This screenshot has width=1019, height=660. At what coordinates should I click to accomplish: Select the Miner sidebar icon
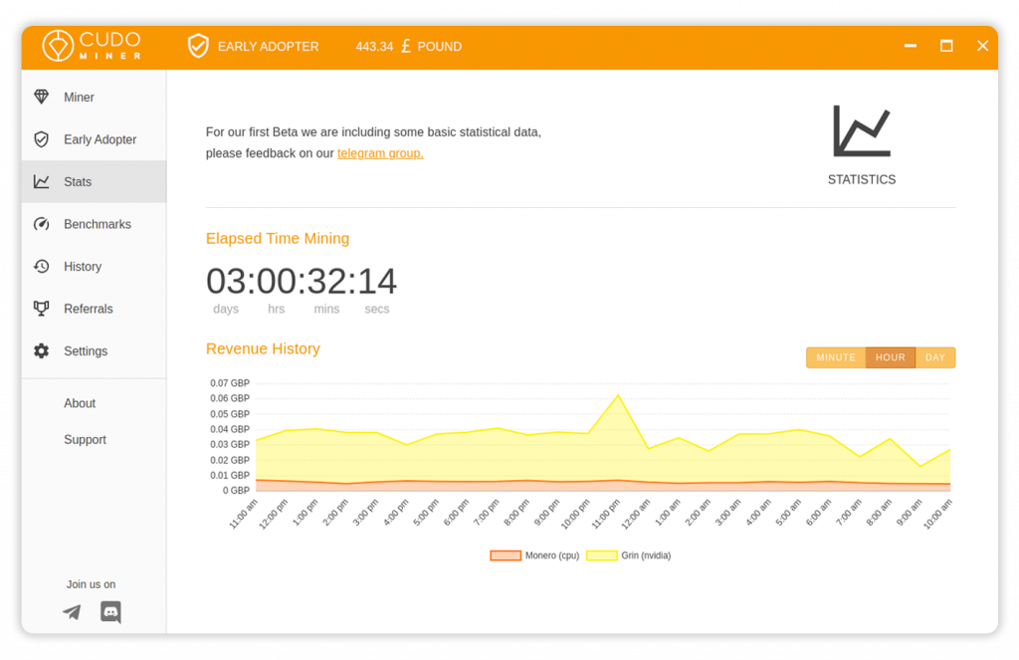coord(41,97)
